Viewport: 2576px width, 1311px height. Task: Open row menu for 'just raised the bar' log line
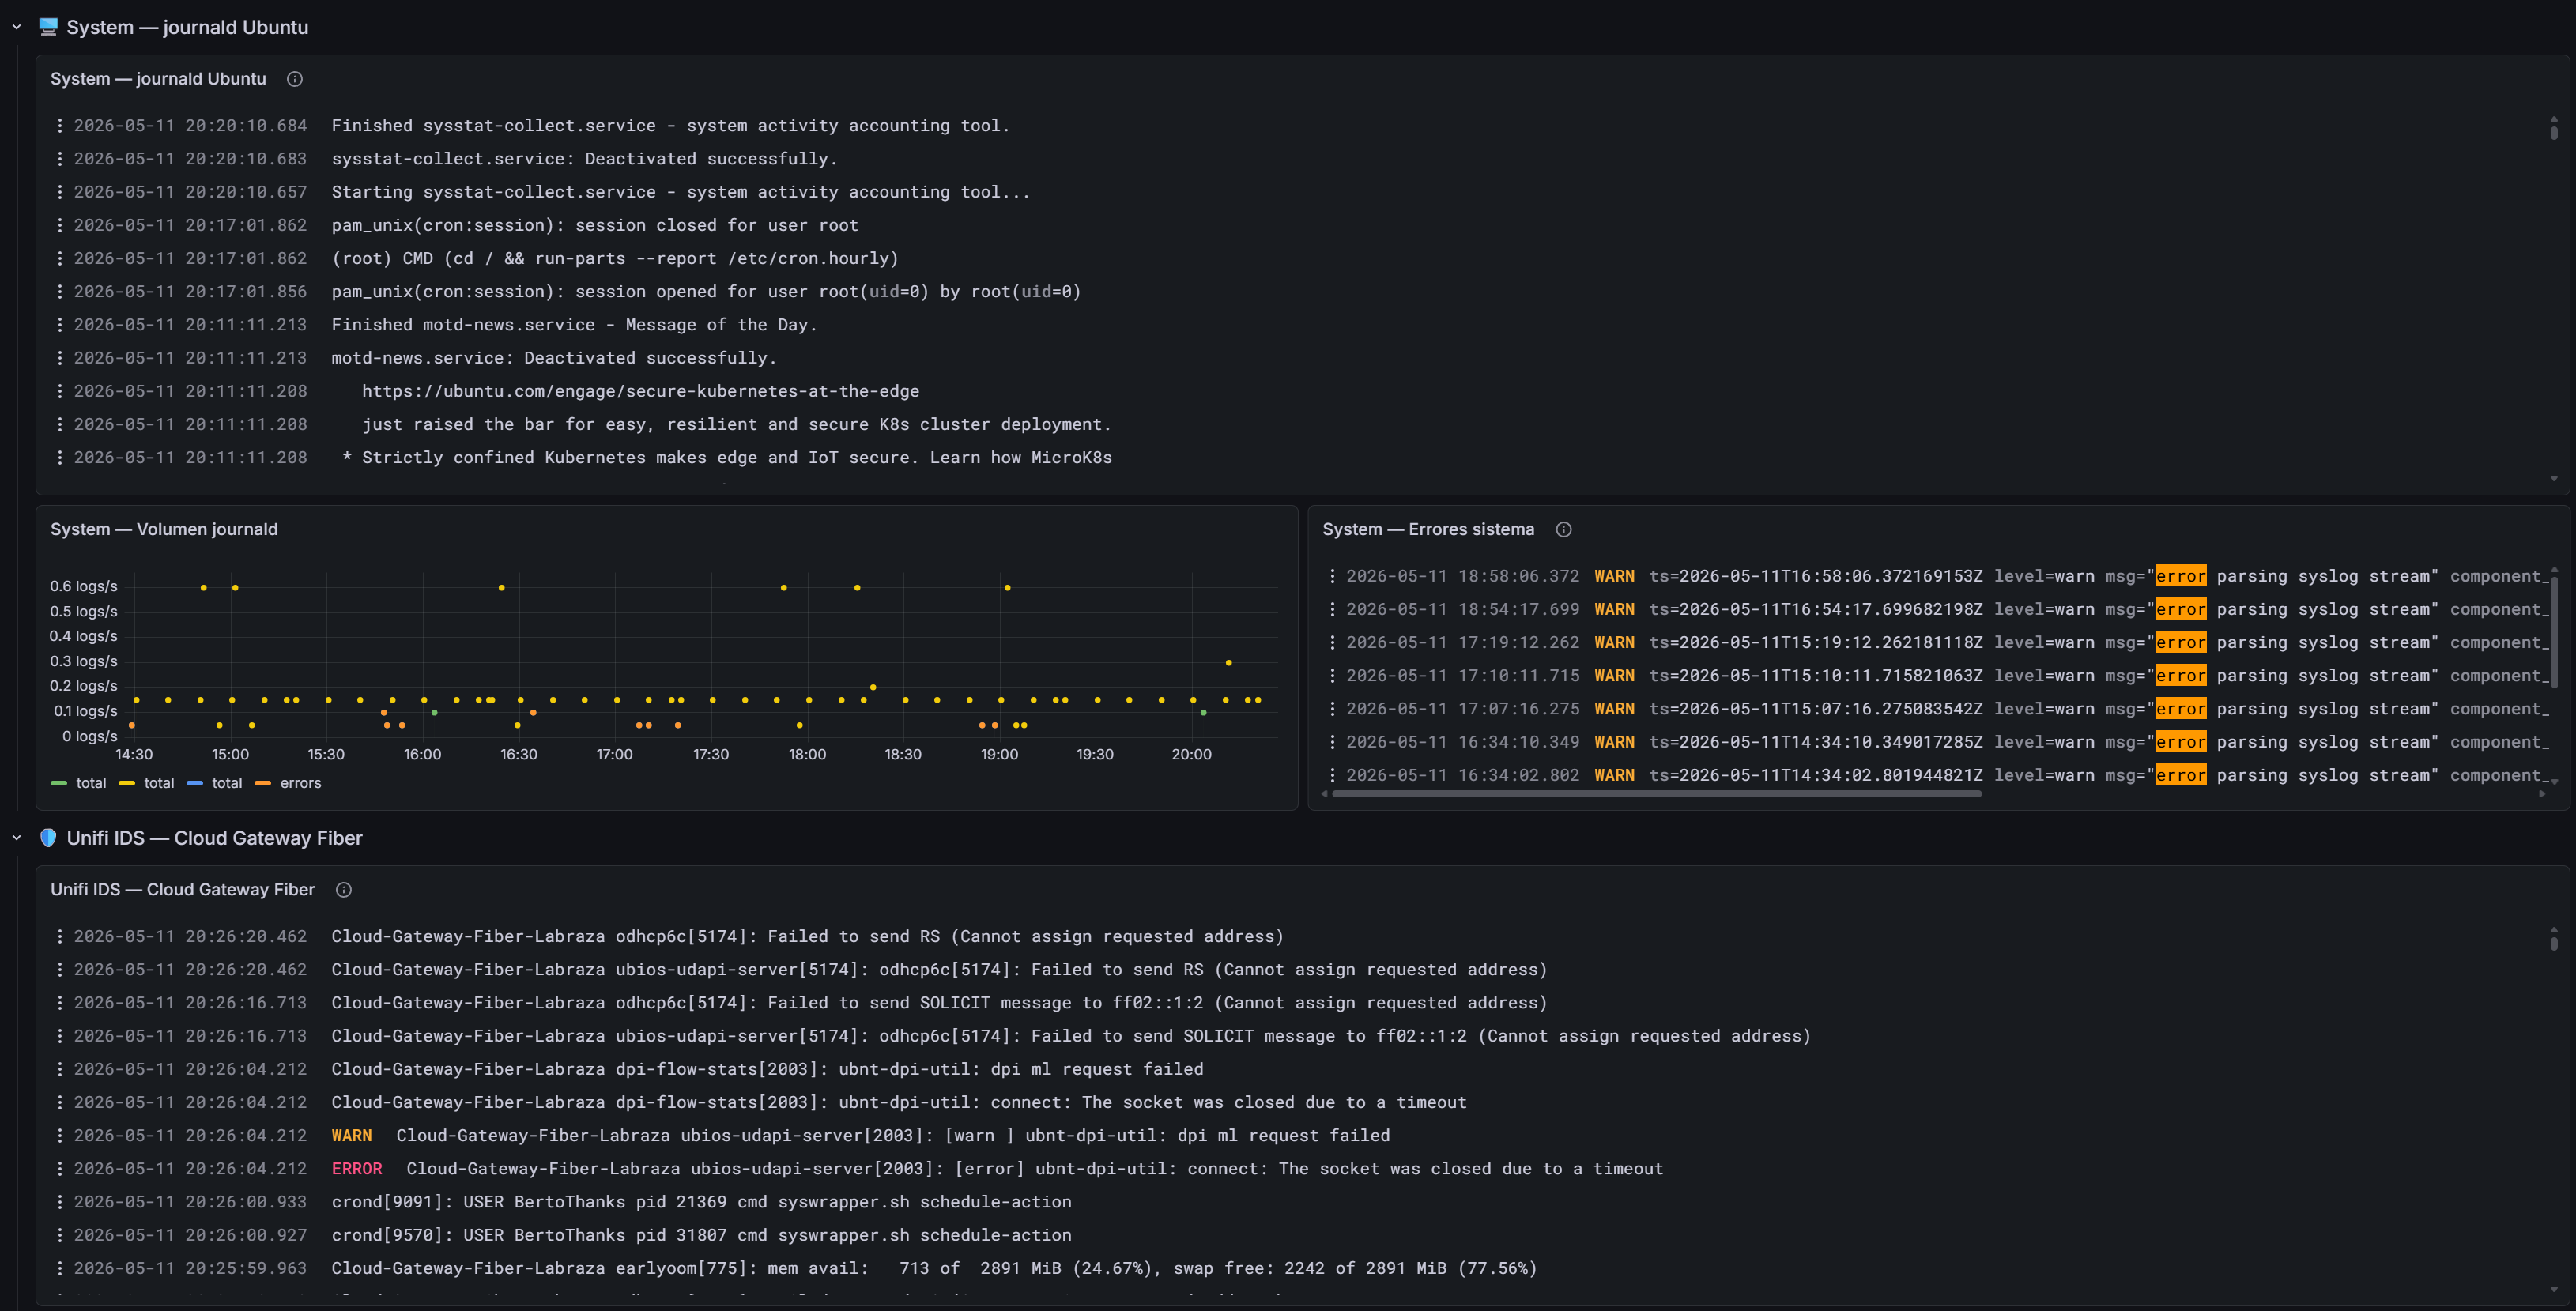(x=60, y=424)
